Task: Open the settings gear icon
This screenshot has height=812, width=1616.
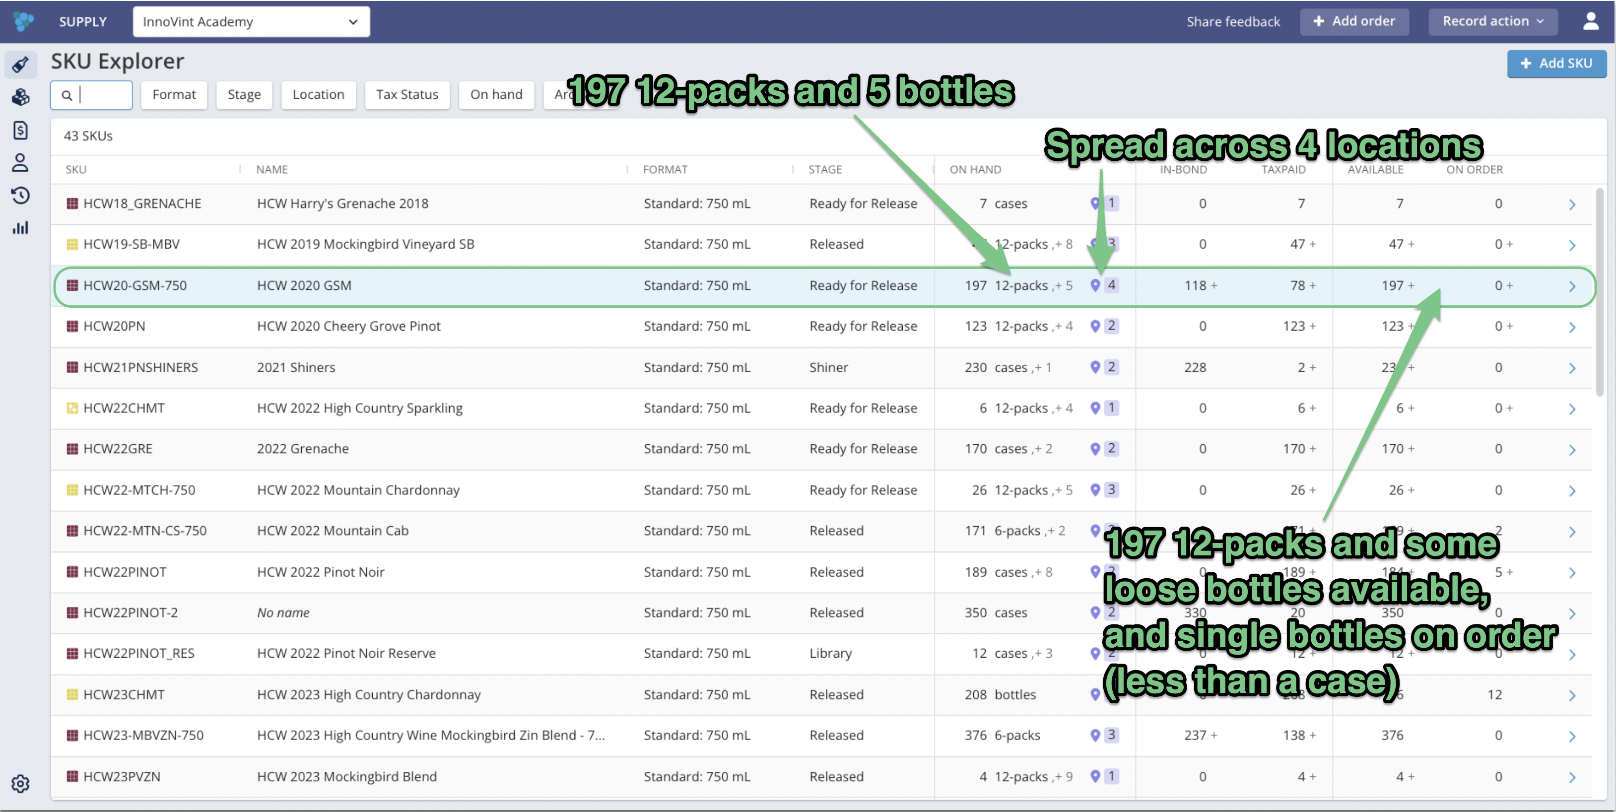Action: 20,783
